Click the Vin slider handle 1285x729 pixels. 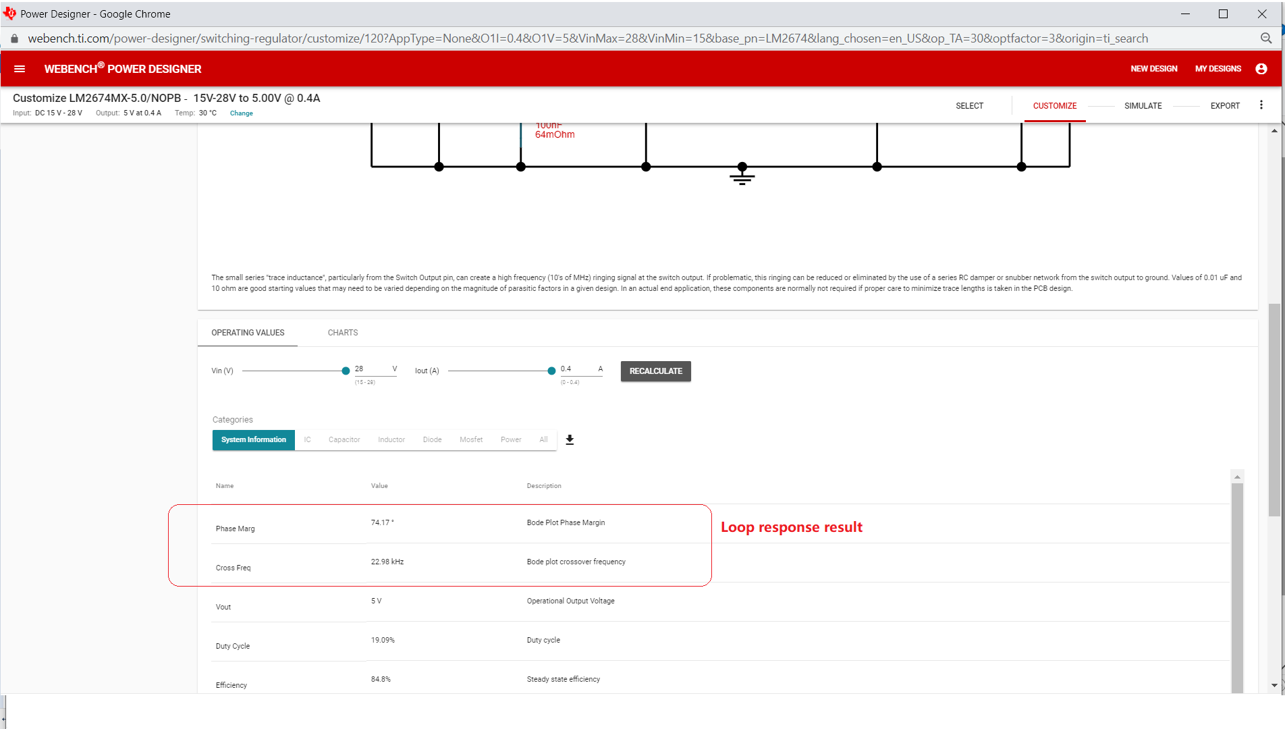point(346,371)
